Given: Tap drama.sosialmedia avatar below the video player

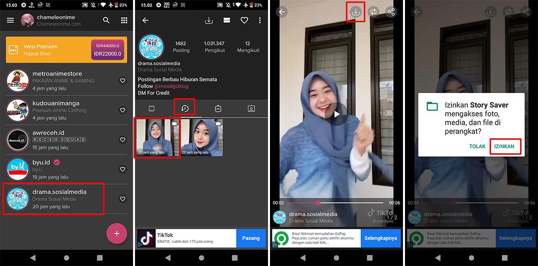Looking at the screenshot, I should click(280, 217).
